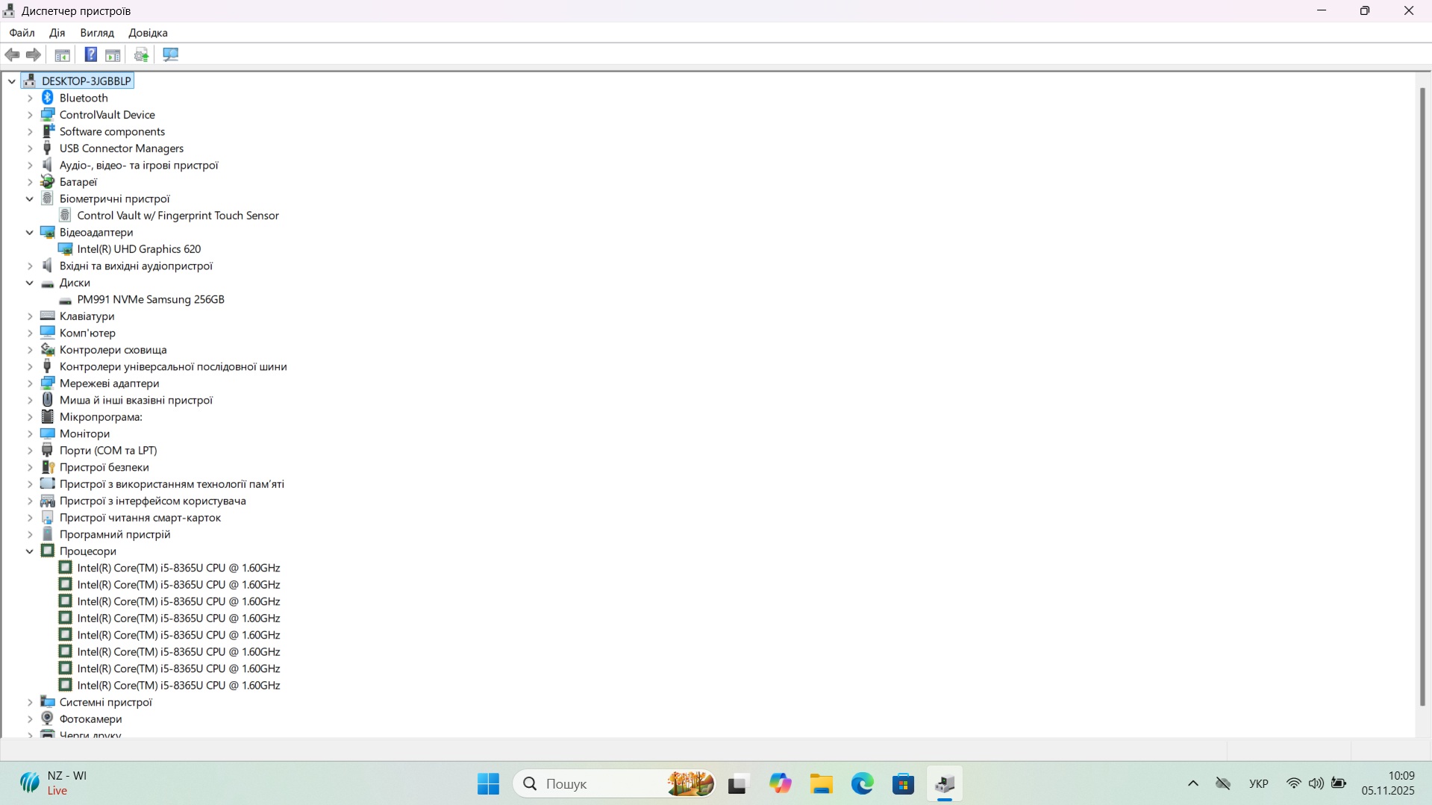Click the Properties toolbar icon
The height and width of the screenshot is (805, 1432).
[x=63, y=54]
